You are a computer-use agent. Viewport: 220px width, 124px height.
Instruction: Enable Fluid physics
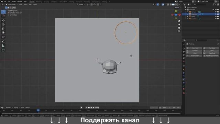(x=211, y=51)
